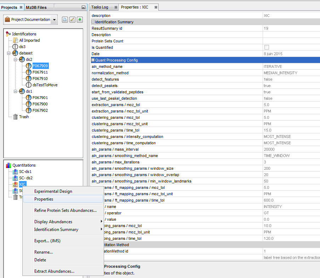Collapse the Identification Summary section
Screen dimensions: 320x278
93,22
